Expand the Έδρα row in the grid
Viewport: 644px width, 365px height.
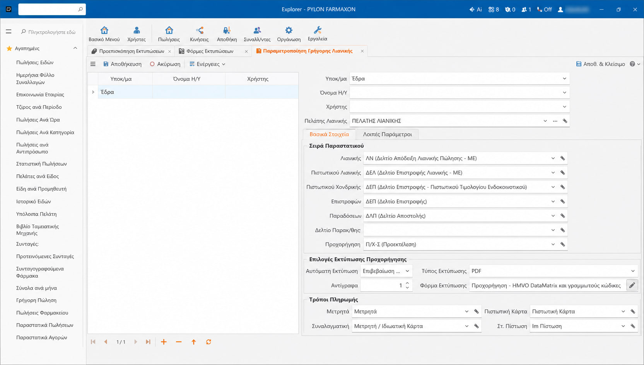point(93,92)
